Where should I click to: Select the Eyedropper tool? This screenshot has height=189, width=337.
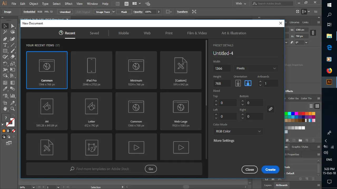(x=5, y=89)
